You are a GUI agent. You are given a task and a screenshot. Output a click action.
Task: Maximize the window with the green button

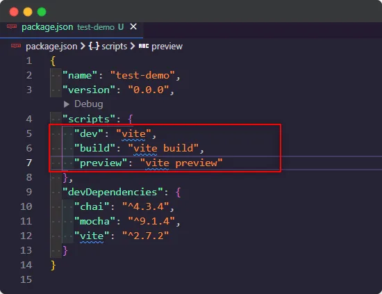tap(42, 12)
